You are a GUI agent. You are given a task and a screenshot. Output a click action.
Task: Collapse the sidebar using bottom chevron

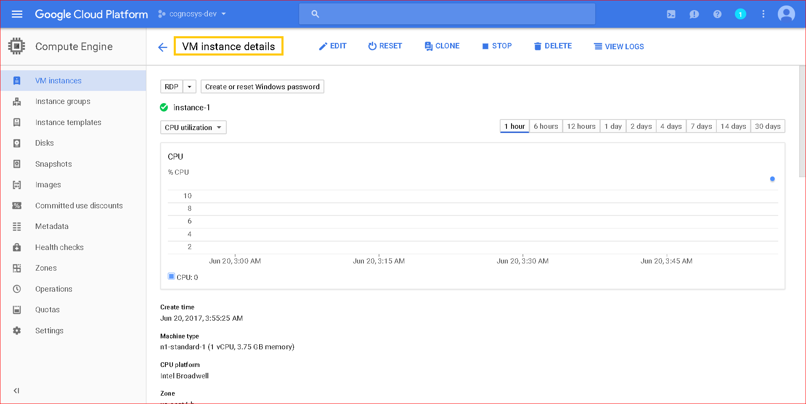(16, 391)
